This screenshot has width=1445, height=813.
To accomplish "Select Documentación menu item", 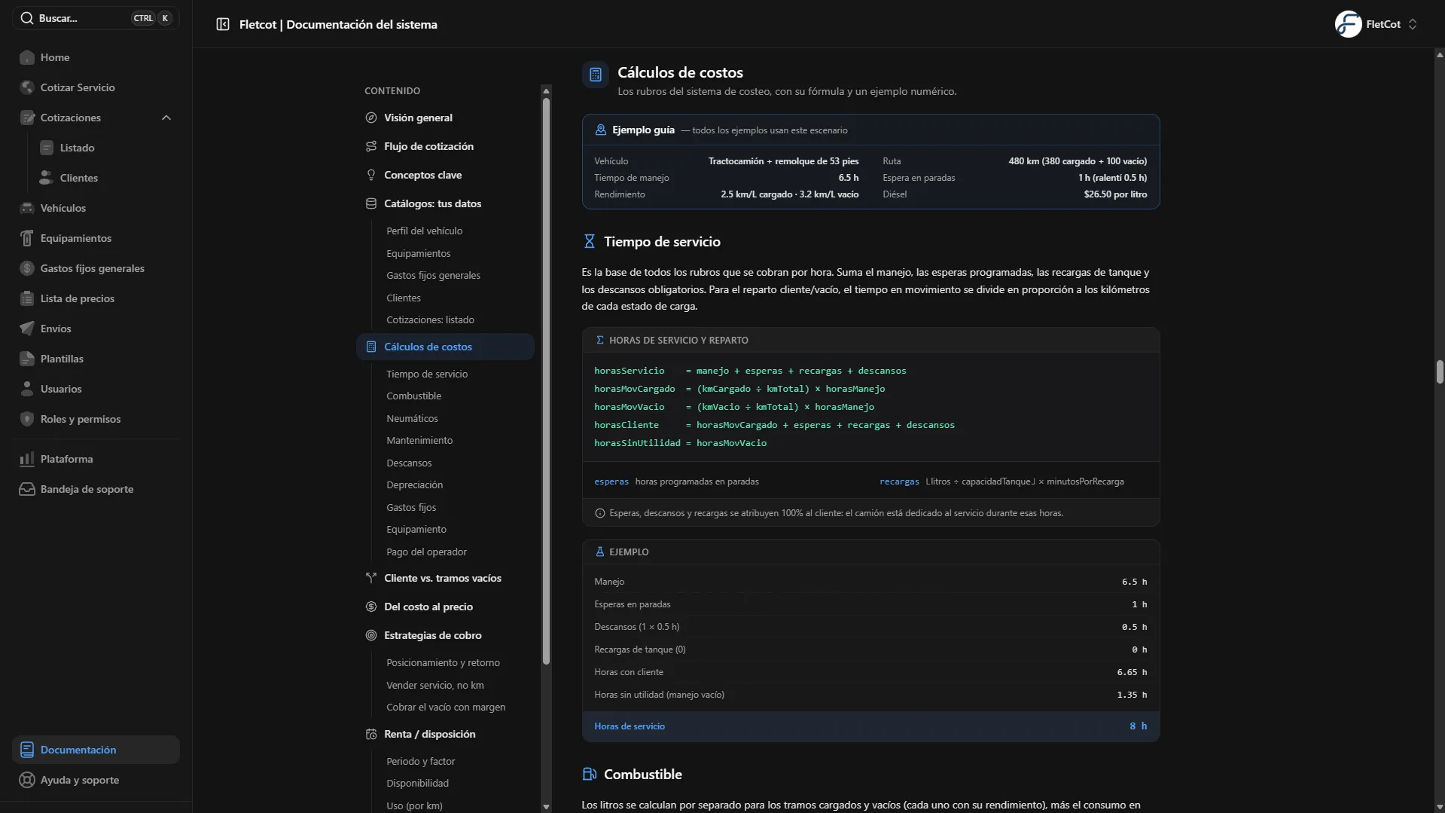I will (x=96, y=750).
